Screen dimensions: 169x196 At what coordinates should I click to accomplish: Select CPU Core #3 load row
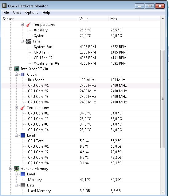tap(81, 158)
